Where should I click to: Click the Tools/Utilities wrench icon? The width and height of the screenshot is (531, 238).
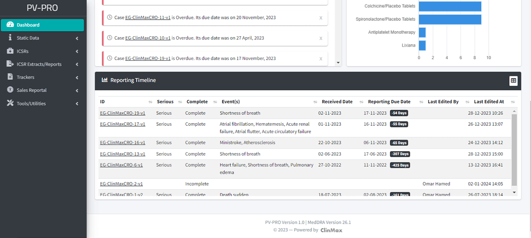pos(10,103)
